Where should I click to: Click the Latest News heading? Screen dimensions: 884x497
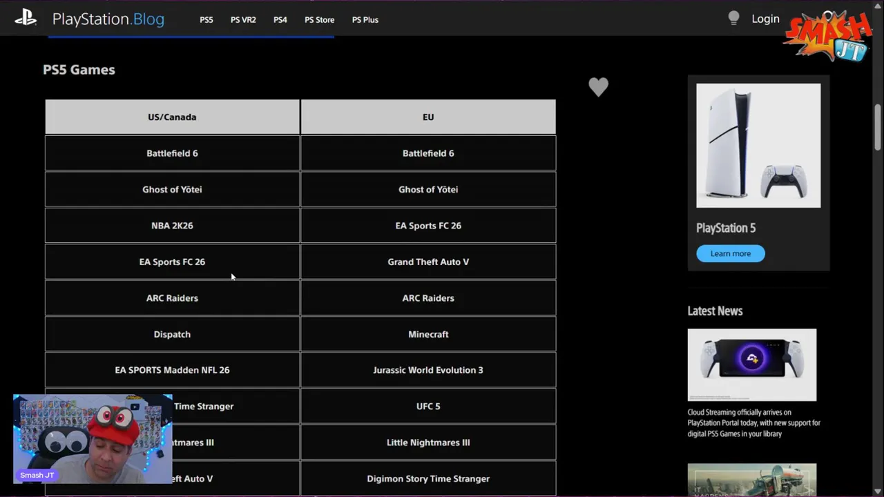pyautogui.click(x=715, y=311)
